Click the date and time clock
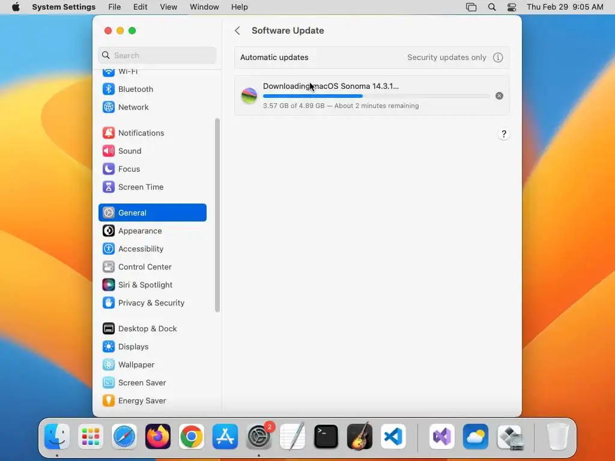This screenshot has width=615, height=461. pyautogui.click(x=565, y=7)
